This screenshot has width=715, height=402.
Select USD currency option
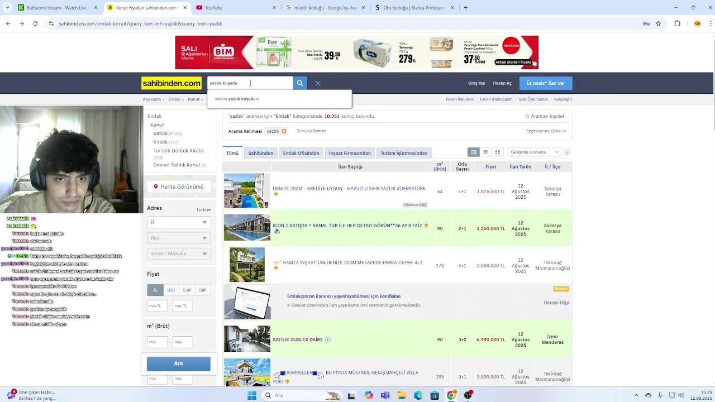tap(171, 290)
